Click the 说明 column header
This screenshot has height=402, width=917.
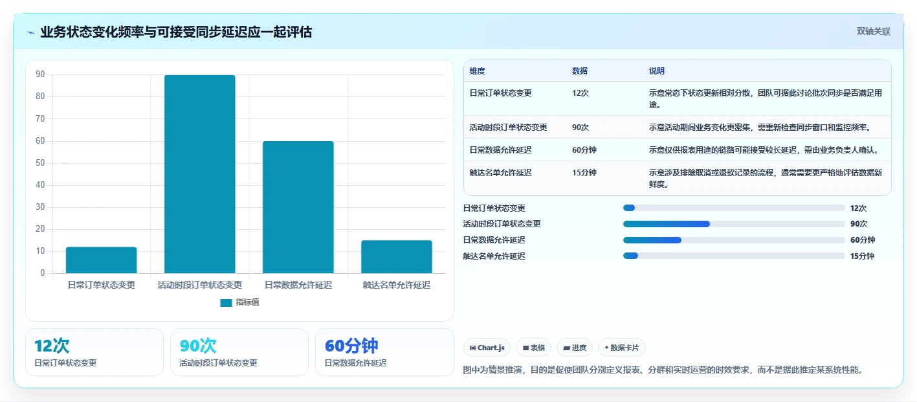pyautogui.click(x=657, y=71)
